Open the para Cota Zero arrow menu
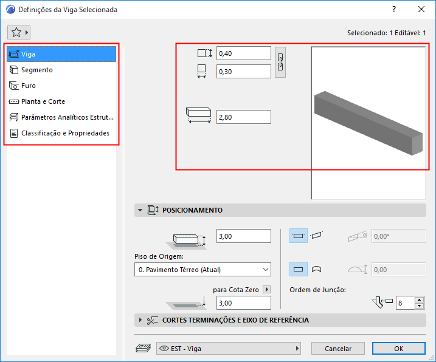 pyautogui.click(x=267, y=290)
